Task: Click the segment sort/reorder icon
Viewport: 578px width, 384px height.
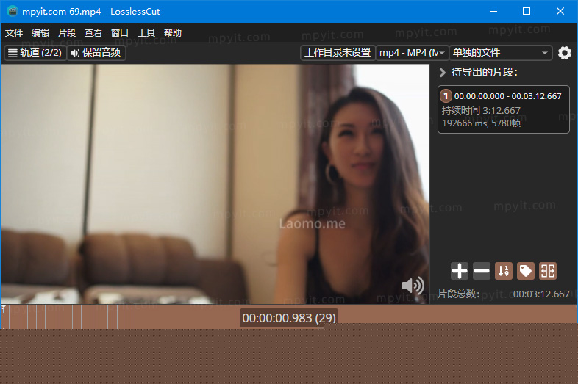Action: 504,271
